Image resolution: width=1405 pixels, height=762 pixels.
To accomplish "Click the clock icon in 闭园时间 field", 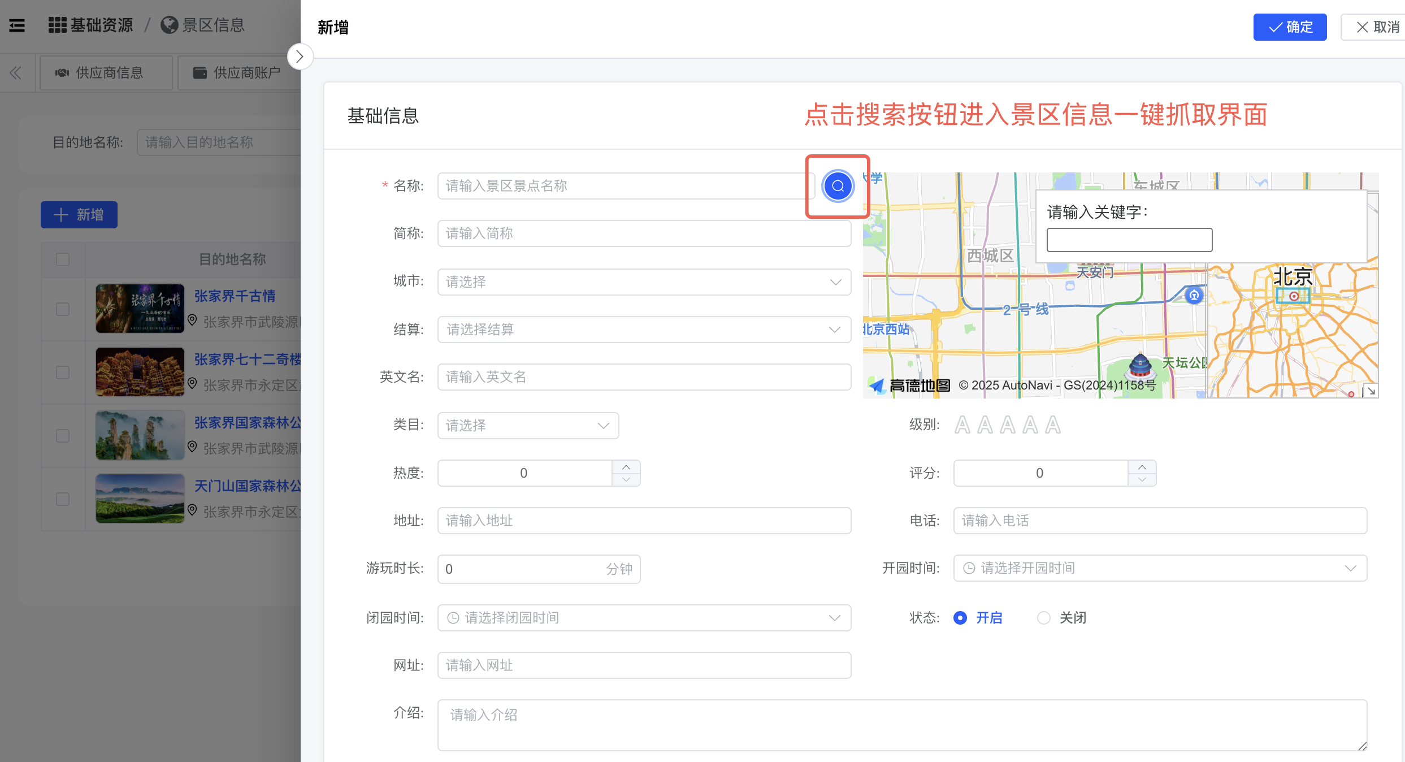I will pyautogui.click(x=452, y=617).
